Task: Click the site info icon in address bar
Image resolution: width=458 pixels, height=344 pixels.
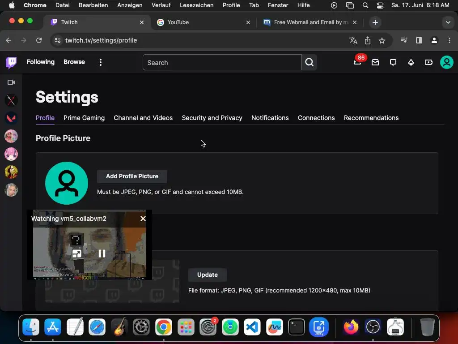Action: coord(58,40)
